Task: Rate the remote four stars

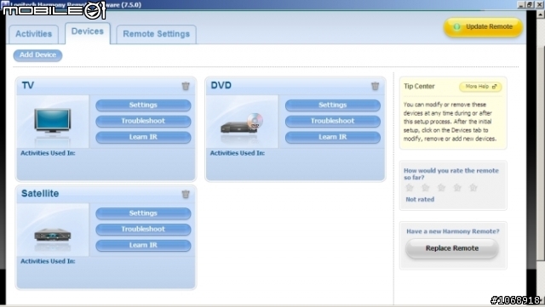Action: pos(457,188)
